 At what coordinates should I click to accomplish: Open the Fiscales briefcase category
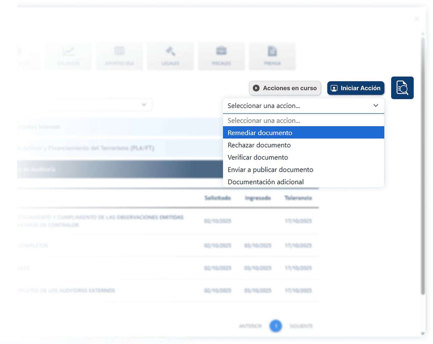point(221,56)
